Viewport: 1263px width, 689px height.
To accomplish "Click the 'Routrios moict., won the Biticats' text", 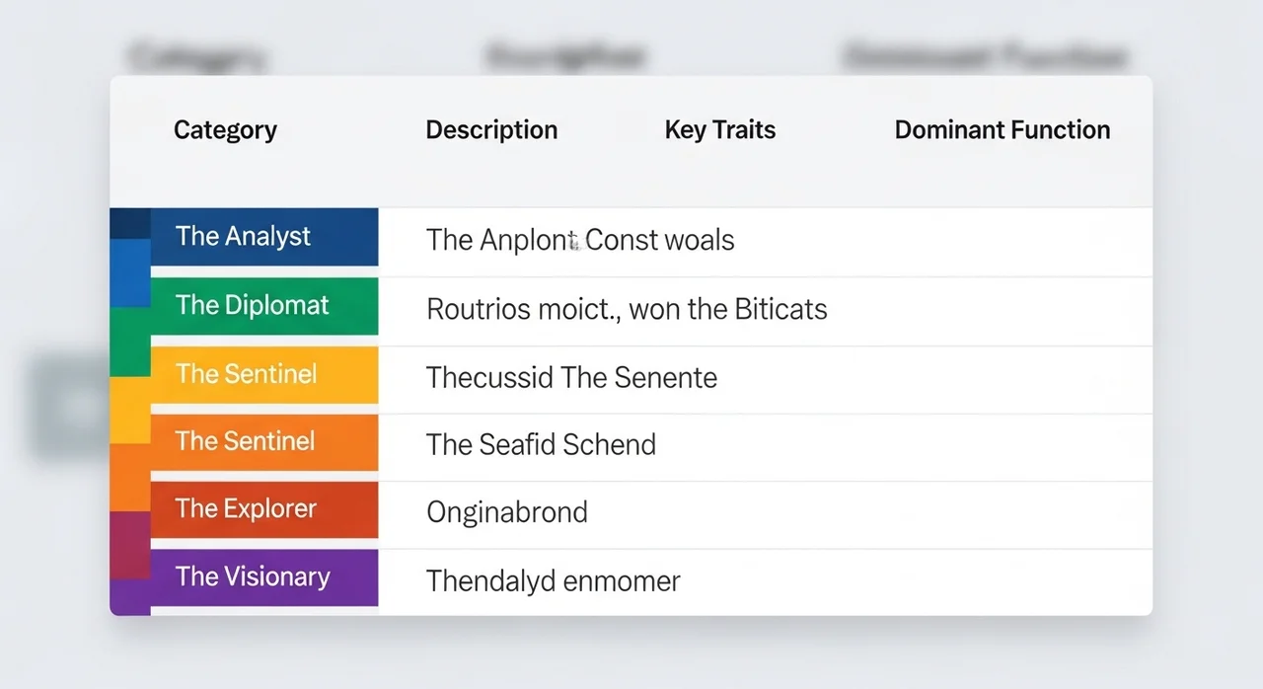I will click(627, 310).
